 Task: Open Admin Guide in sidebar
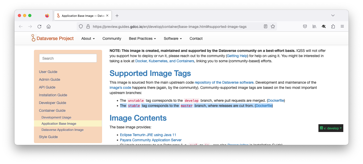[x=49, y=80]
